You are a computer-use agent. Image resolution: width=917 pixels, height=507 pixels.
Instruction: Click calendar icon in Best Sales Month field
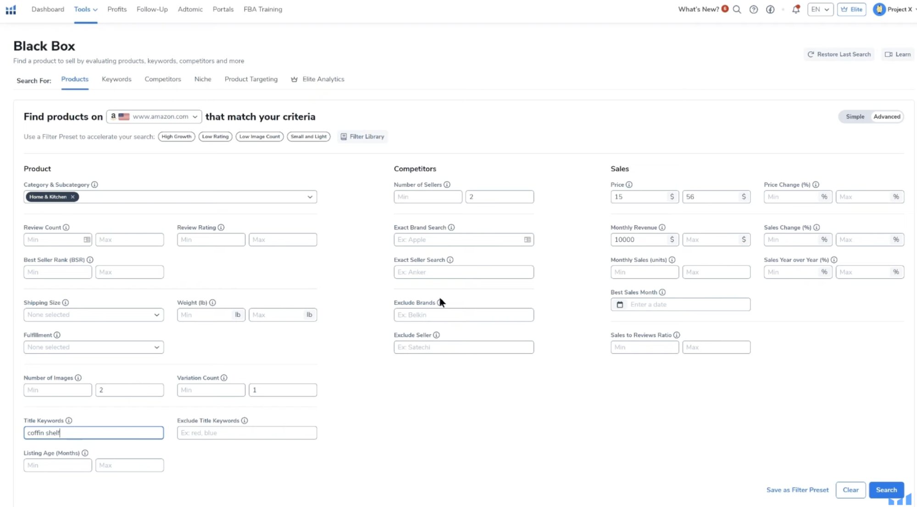coord(620,304)
